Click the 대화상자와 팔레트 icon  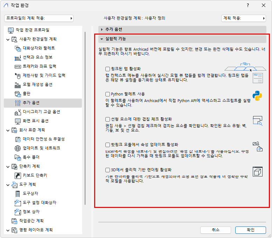coord(18,48)
